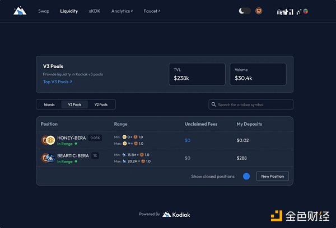Click the BEARTIC-BERA token pair icon

pyautogui.click(x=48, y=158)
